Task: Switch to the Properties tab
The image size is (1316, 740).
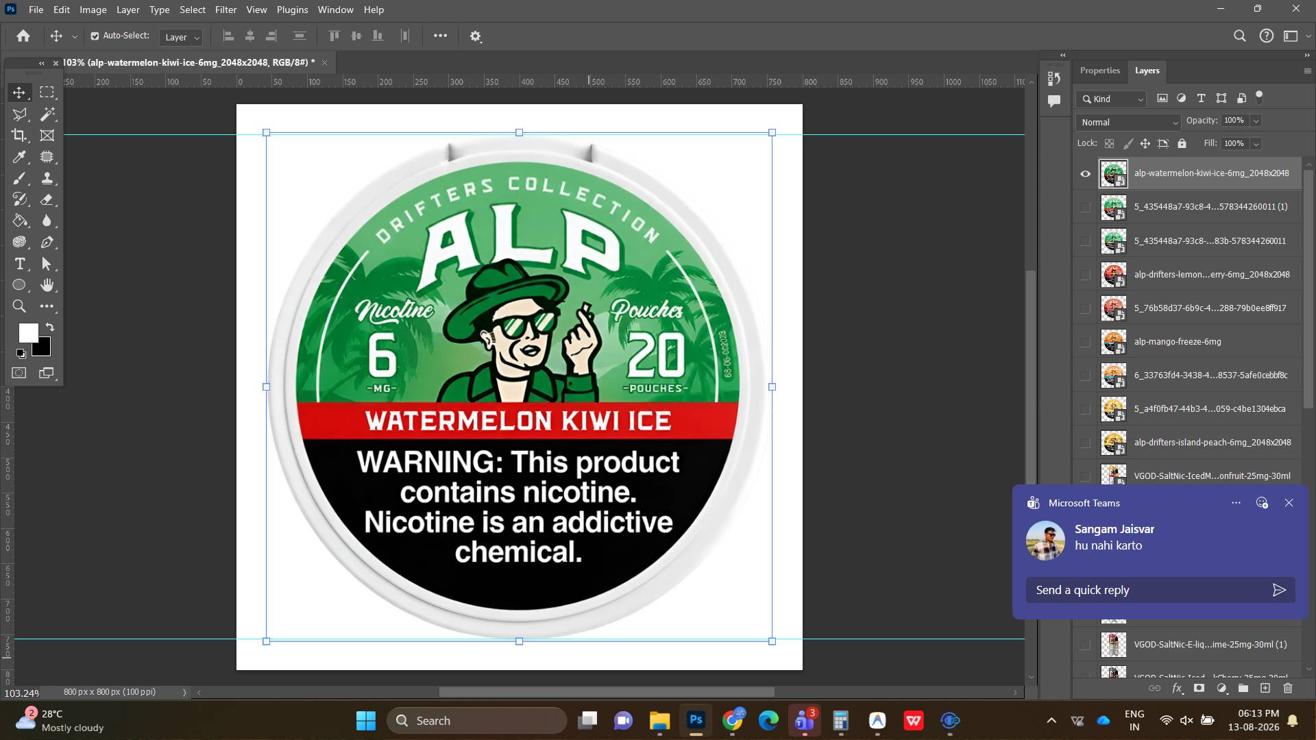Action: coord(1099,71)
